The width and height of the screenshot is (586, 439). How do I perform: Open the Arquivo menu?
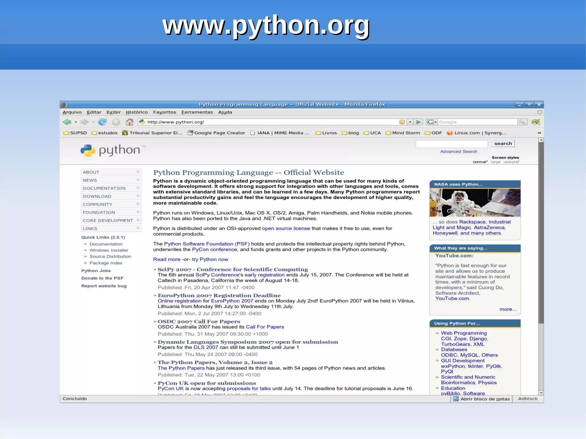click(x=72, y=112)
